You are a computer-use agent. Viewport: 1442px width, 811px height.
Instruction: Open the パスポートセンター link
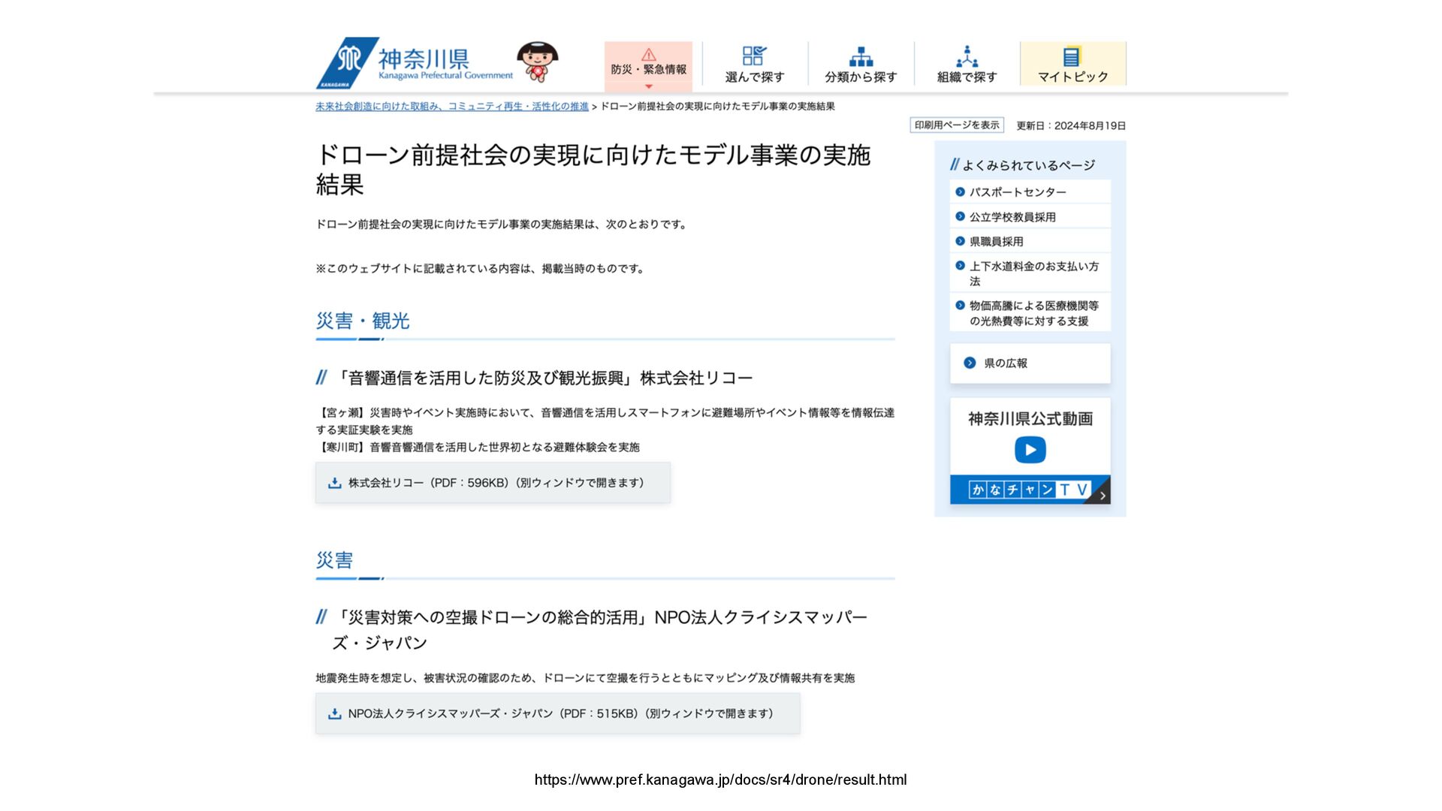tap(1017, 192)
